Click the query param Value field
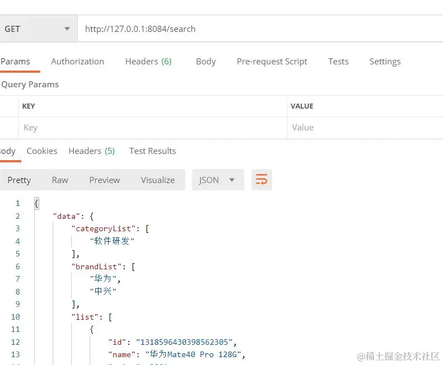The image size is (443, 365). coord(365,128)
